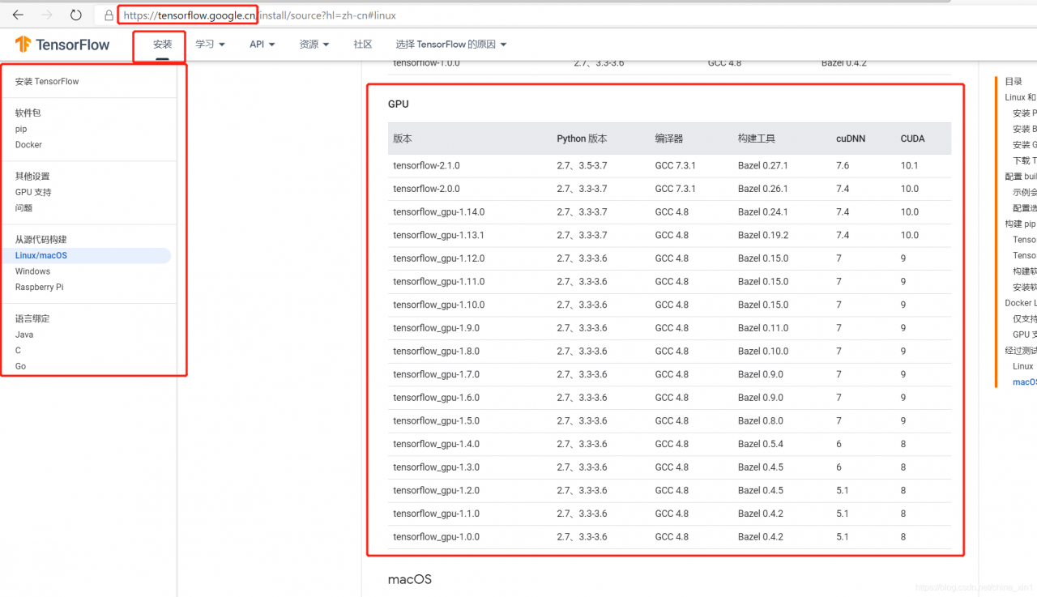This screenshot has width=1037, height=597.
Task: Choose the C language binding link
Action: pos(18,351)
